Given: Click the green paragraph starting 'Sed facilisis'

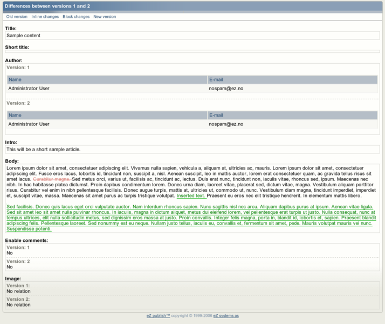Looking at the screenshot, I should point(189,218).
